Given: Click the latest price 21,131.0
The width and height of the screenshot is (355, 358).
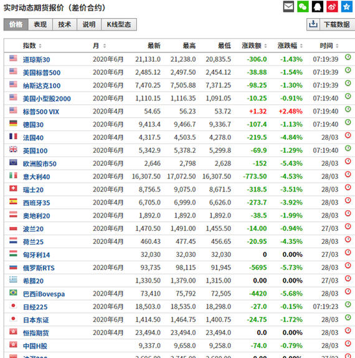Looking at the screenshot, I should click(148, 59).
